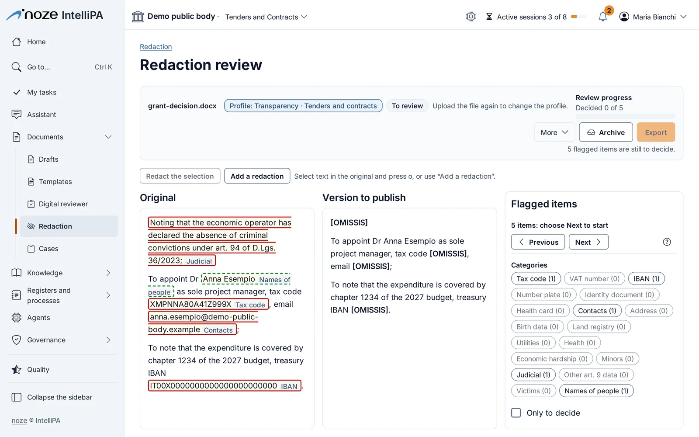Screen dimensions: 699x437
Task: Toggle the Health card (0) chip
Action: click(540, 311)
